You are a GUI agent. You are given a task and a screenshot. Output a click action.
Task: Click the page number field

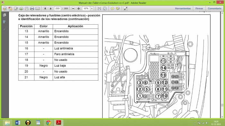(58, 9)
